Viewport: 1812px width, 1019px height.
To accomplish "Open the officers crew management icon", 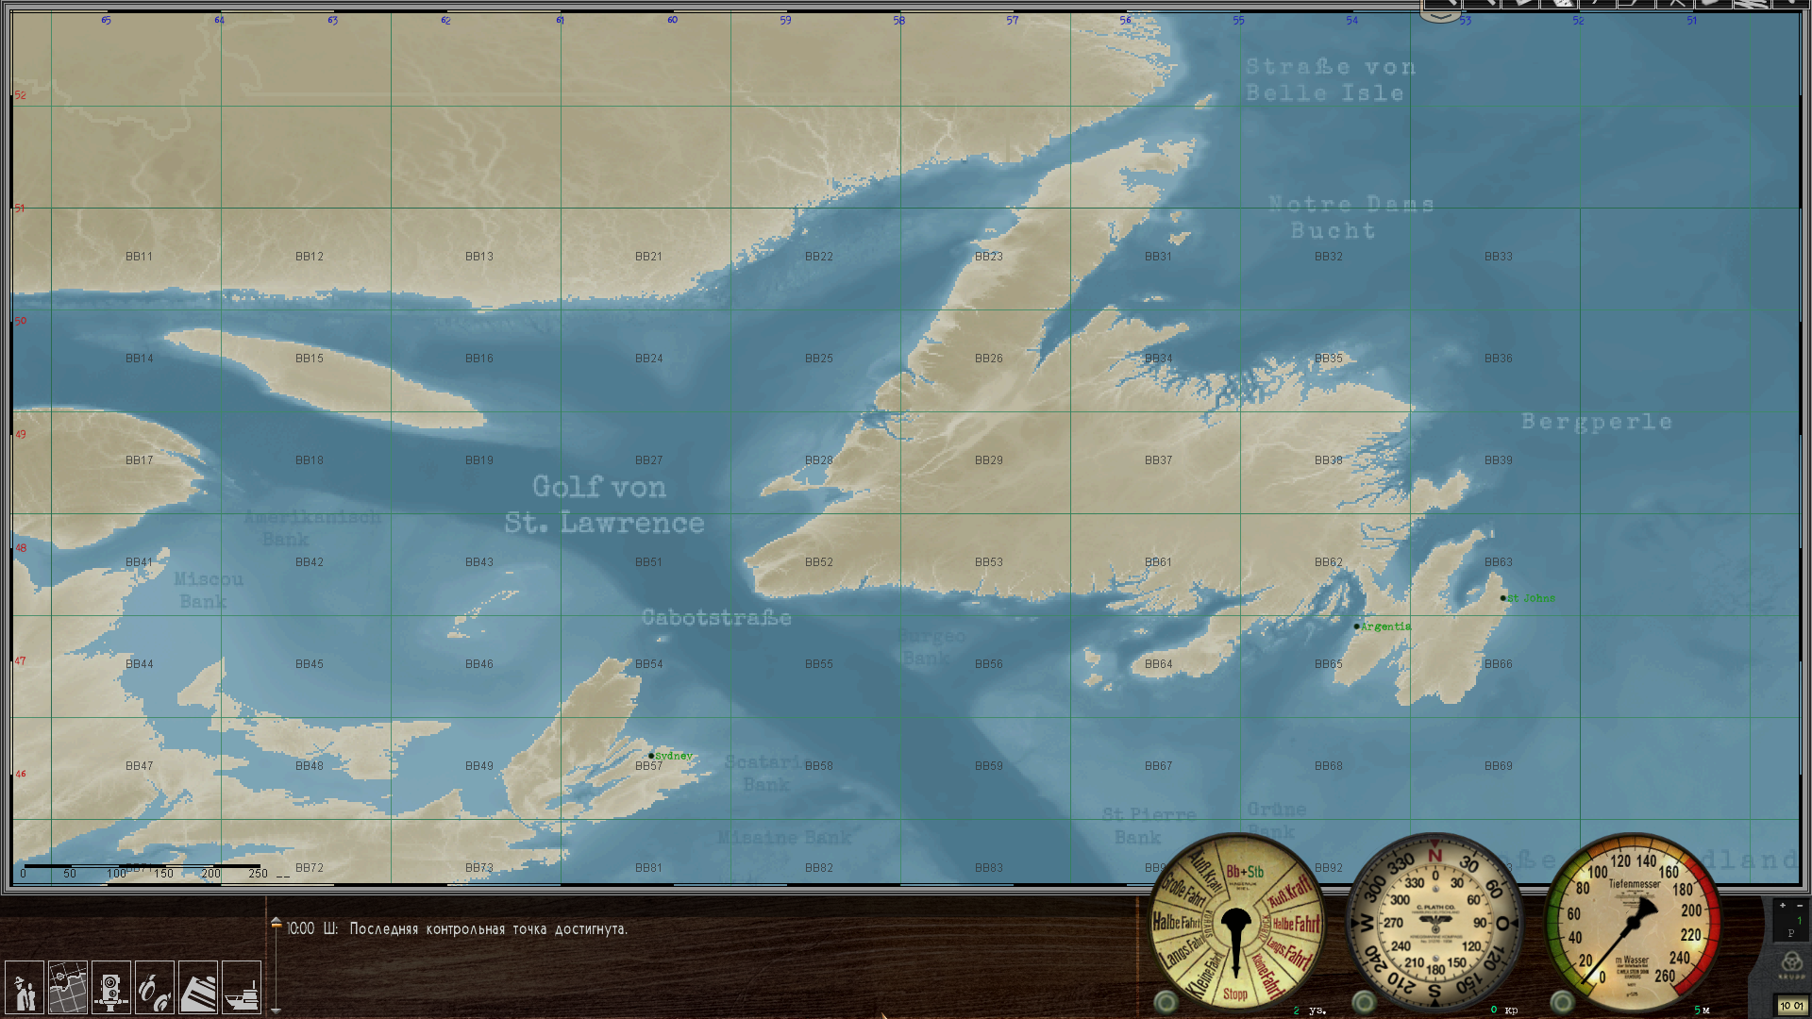I will (x=24, y=988).
